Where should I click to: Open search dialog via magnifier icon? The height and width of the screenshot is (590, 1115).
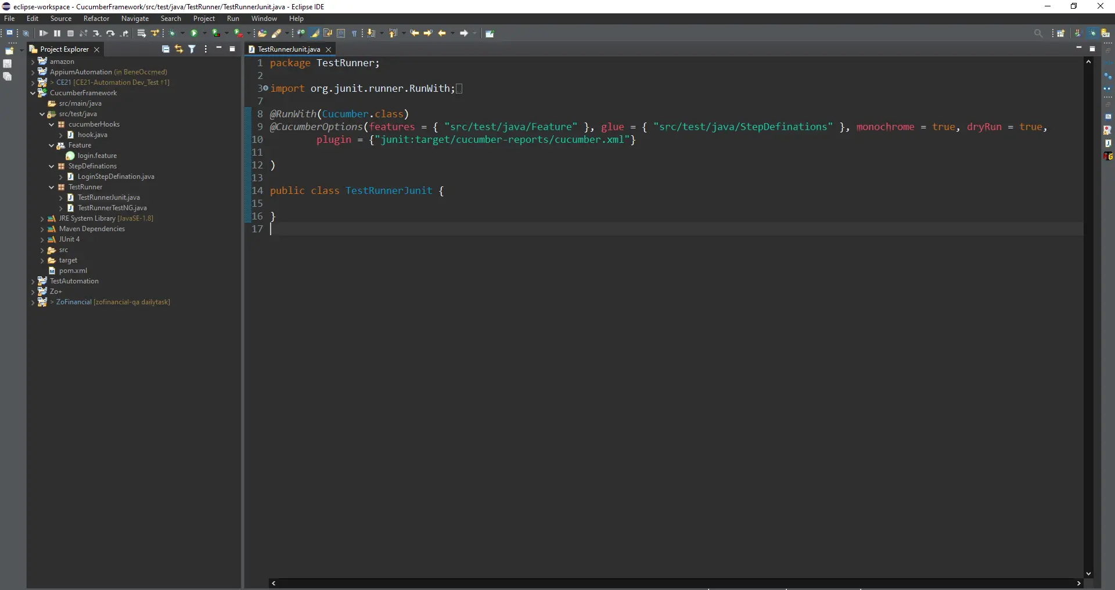coord(1039,33)
